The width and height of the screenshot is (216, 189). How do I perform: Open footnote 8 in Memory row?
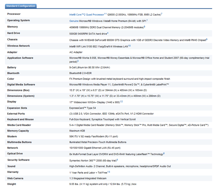(x=144, y=27)
